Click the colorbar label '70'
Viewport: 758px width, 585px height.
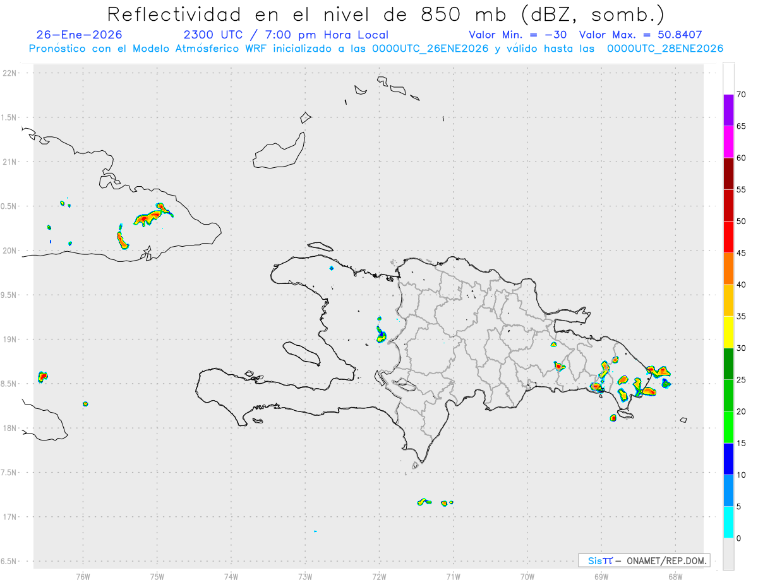point(742,95)
